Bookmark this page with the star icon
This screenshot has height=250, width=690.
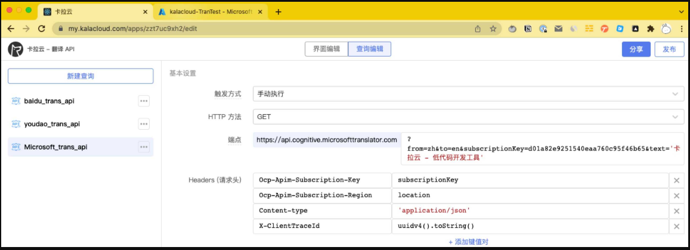point(493,29)
